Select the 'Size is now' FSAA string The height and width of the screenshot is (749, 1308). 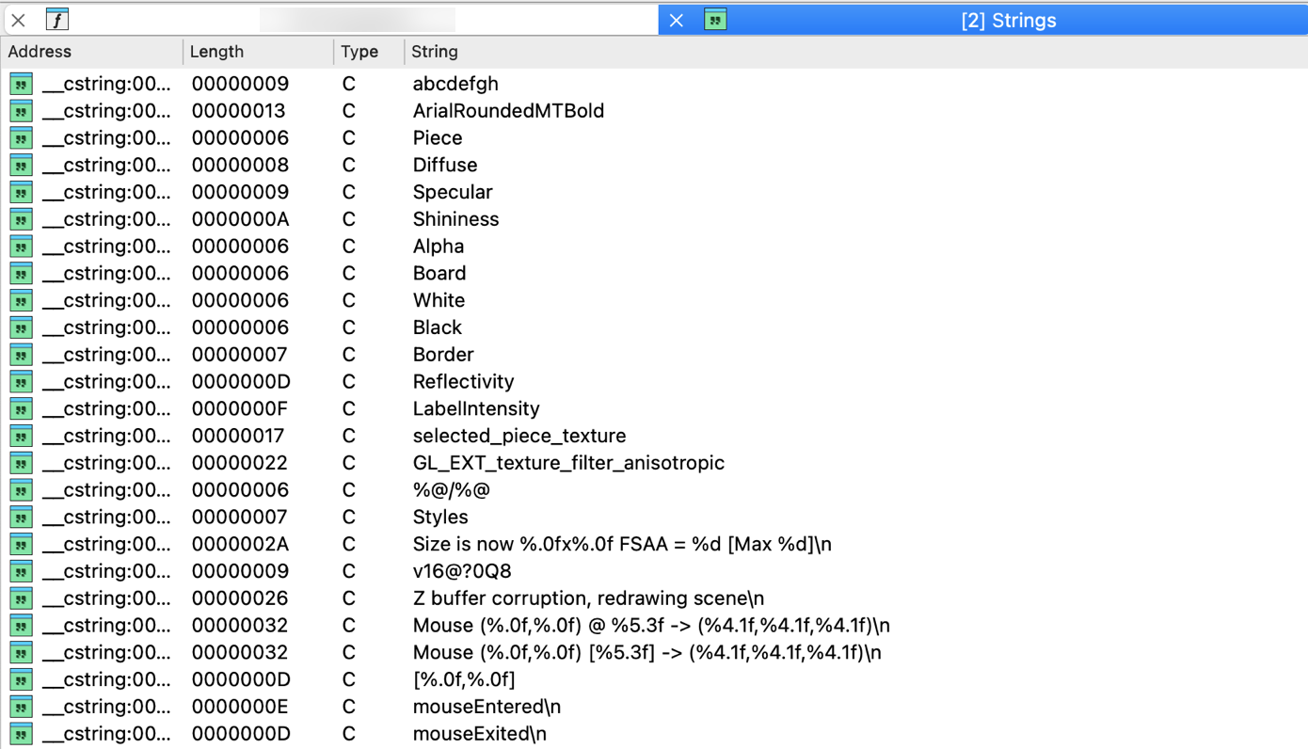621,545
